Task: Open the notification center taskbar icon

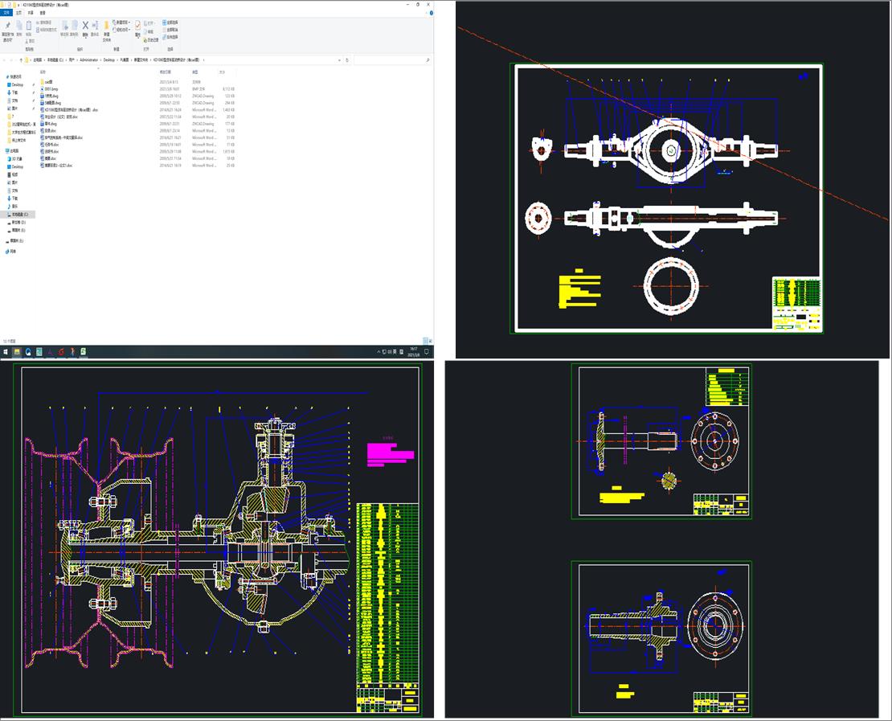Action: point(427,352)
